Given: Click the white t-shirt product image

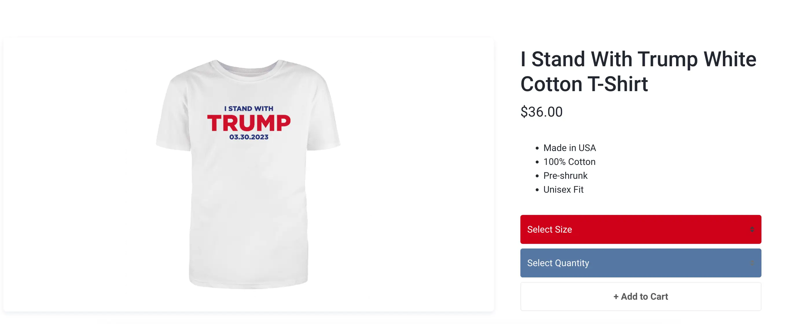Looking at the screenshot, I should [248, 174].
